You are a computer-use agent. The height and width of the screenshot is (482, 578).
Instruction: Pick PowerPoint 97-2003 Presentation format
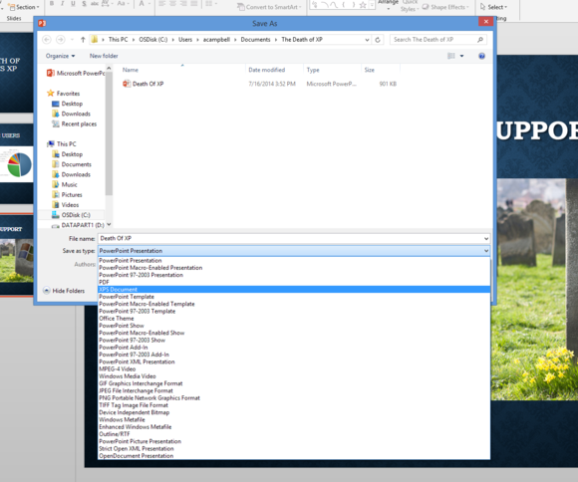[294, 275]
